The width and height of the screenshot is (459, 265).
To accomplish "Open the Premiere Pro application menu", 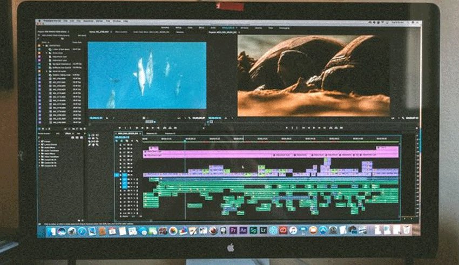I will coord(52,21).
